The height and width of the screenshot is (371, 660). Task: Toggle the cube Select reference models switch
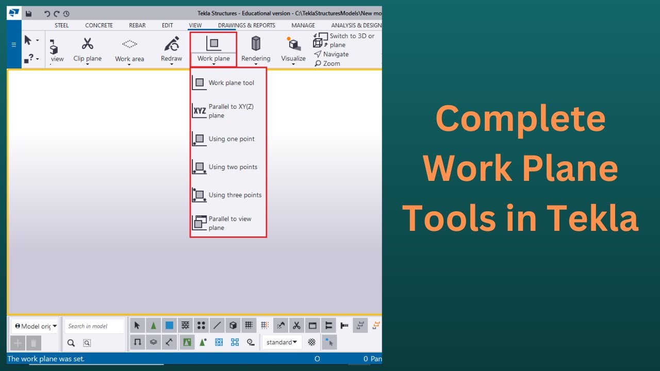click(233, 325)
